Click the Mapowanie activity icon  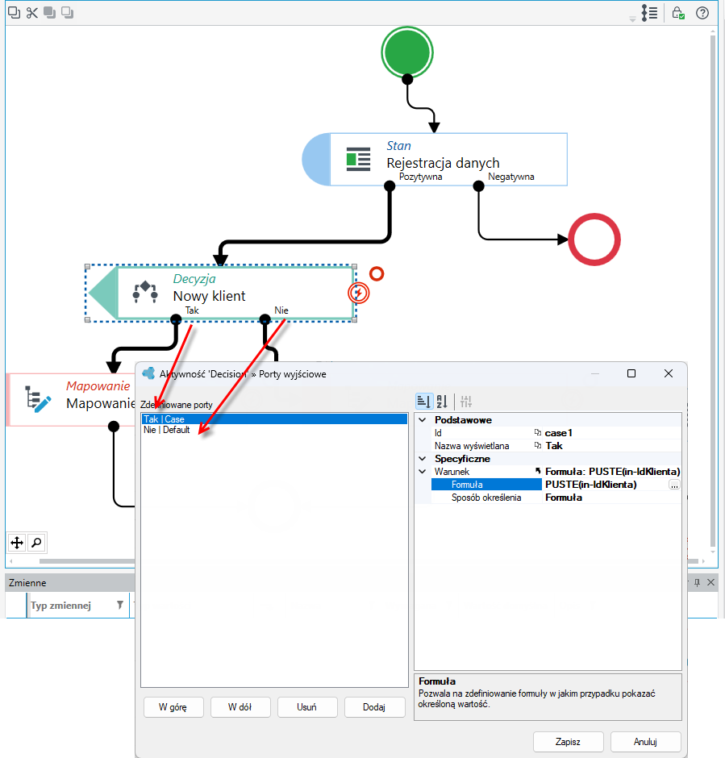(38, 399)
